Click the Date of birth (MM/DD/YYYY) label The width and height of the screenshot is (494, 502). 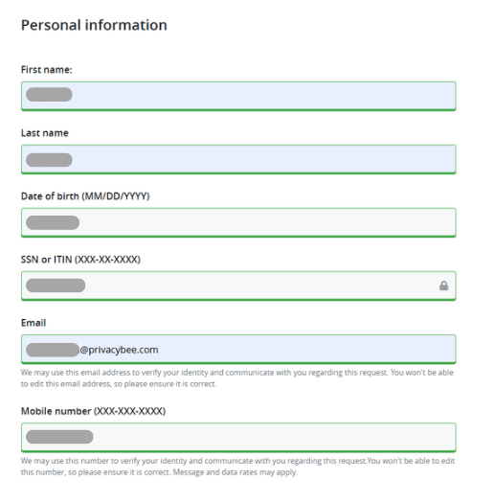pyautogui.click(x=85, y=196)
